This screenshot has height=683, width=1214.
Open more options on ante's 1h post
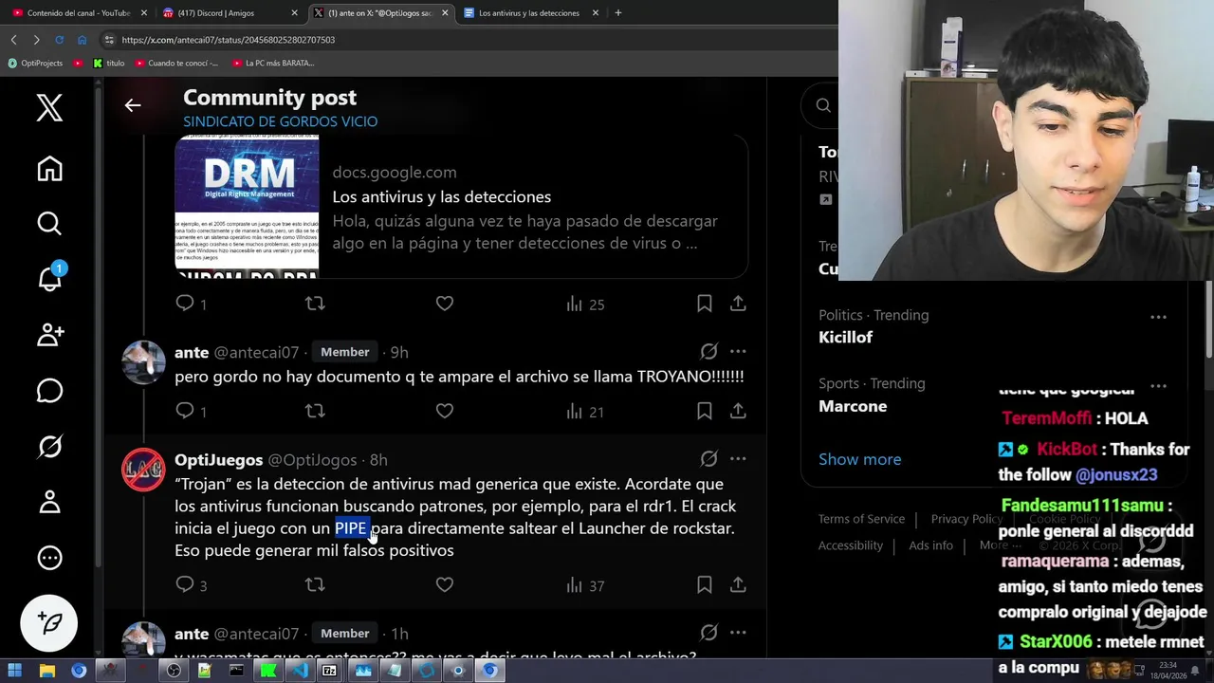[738, 632]
